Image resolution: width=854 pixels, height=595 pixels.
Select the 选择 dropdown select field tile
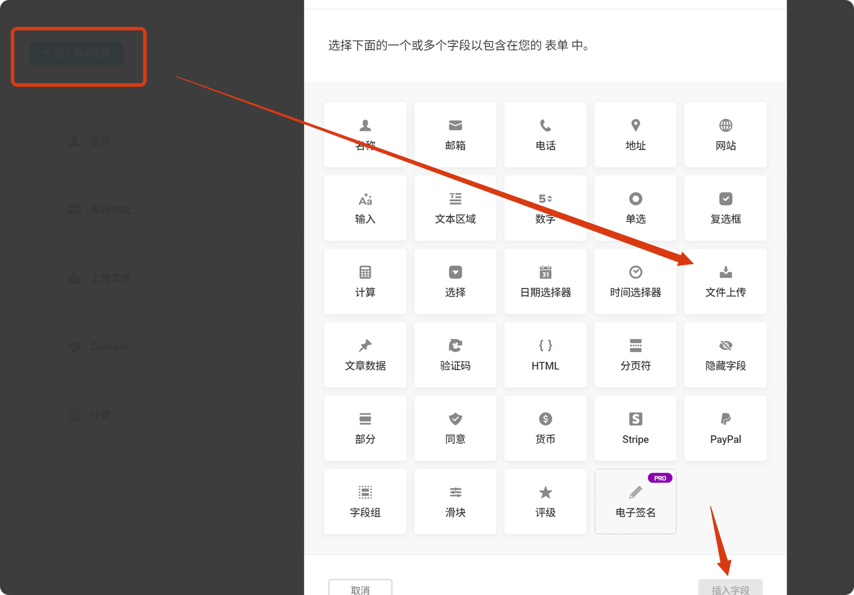point(455,281)
